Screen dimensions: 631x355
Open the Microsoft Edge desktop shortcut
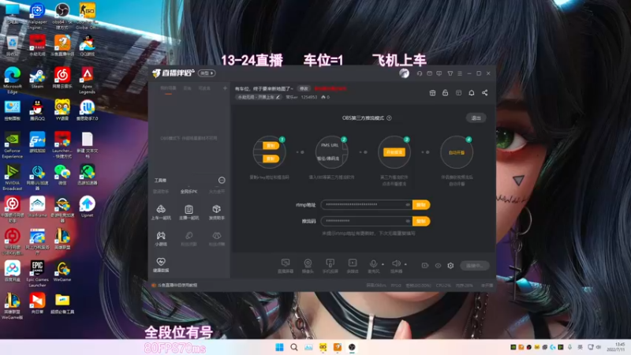(x=13, y=80)
